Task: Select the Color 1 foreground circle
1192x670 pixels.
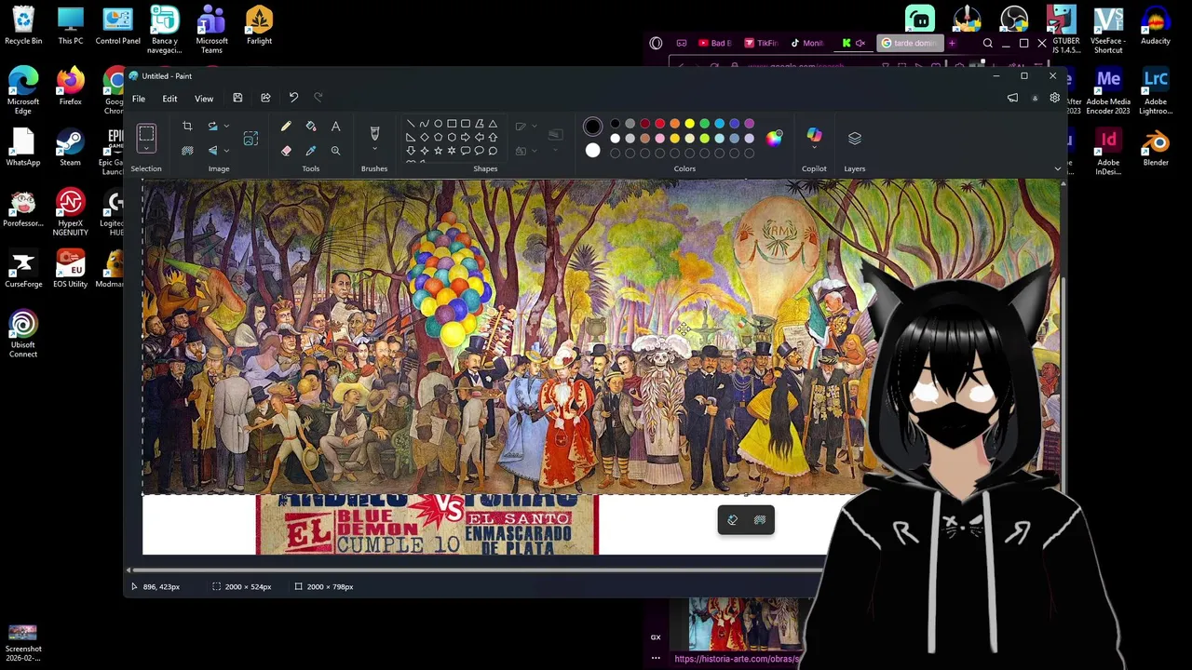Action: click(x=592, y=127)
